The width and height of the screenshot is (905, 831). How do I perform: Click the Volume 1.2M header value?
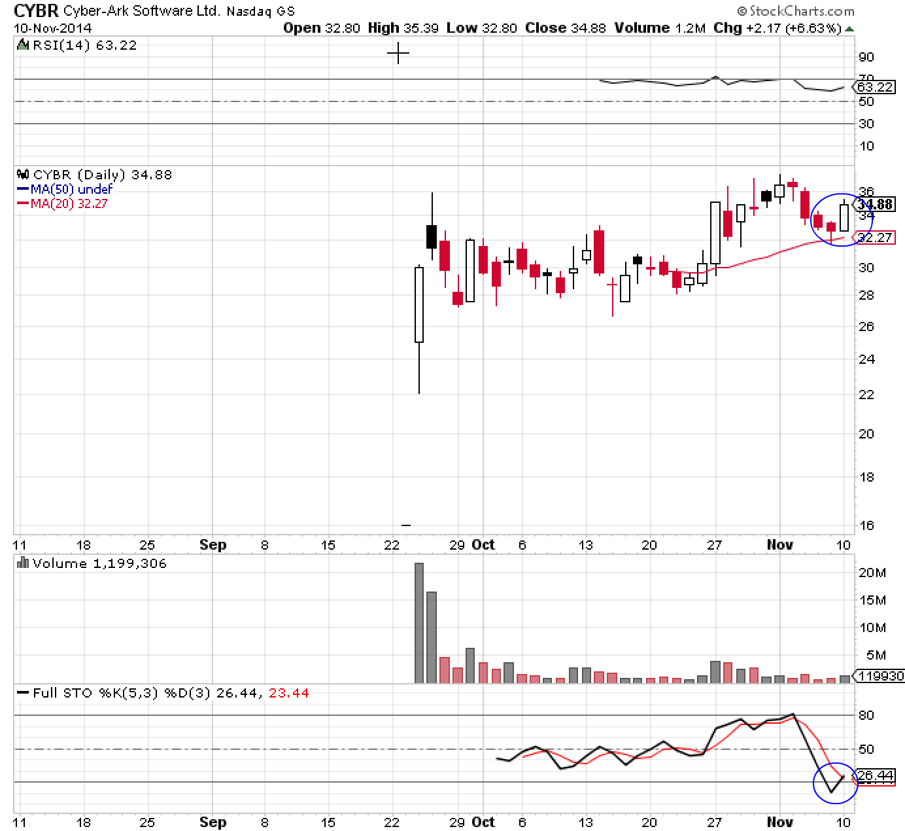coord(660,28)
